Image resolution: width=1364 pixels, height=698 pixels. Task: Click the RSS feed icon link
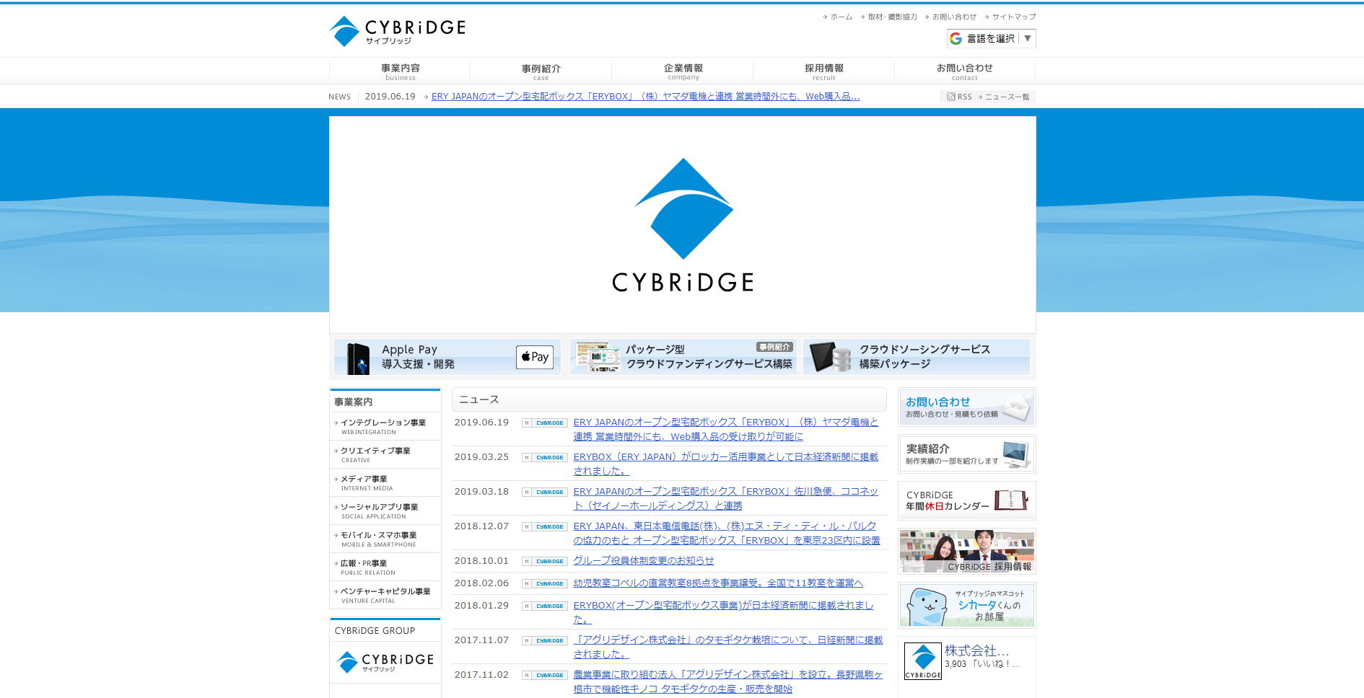(959, 97)
